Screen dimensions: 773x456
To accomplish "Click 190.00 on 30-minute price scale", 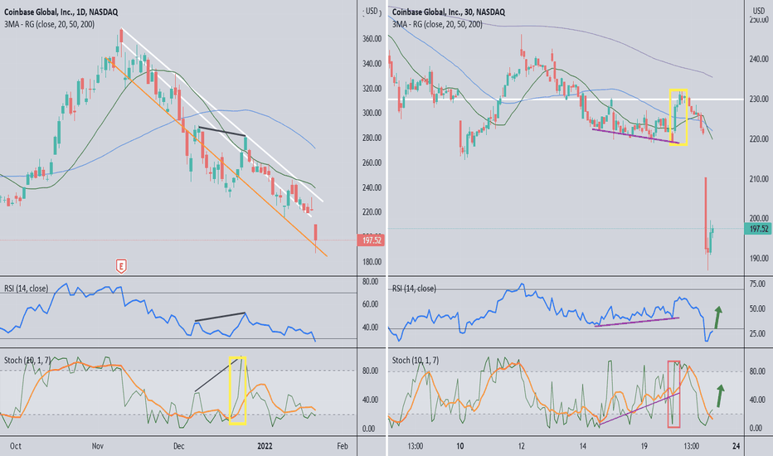I will [759, 259].
